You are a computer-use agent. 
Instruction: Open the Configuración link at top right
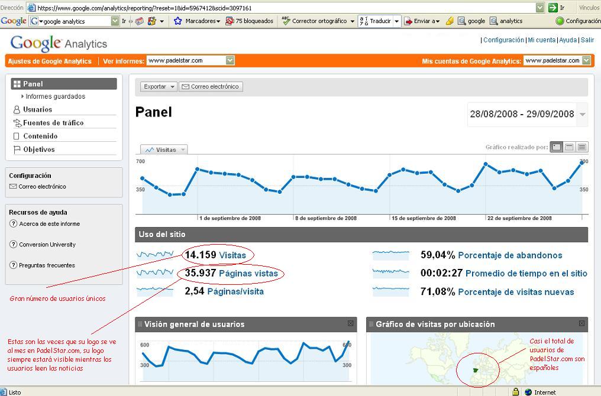(x=503, y=40)
